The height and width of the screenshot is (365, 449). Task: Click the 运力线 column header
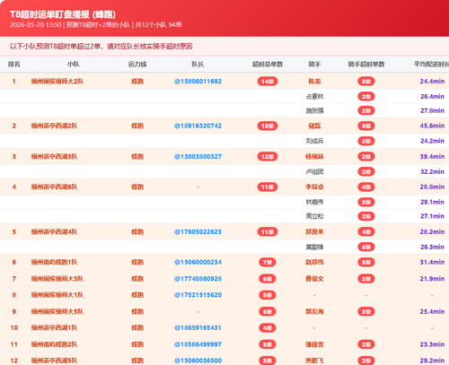click(x=137, y=65)
